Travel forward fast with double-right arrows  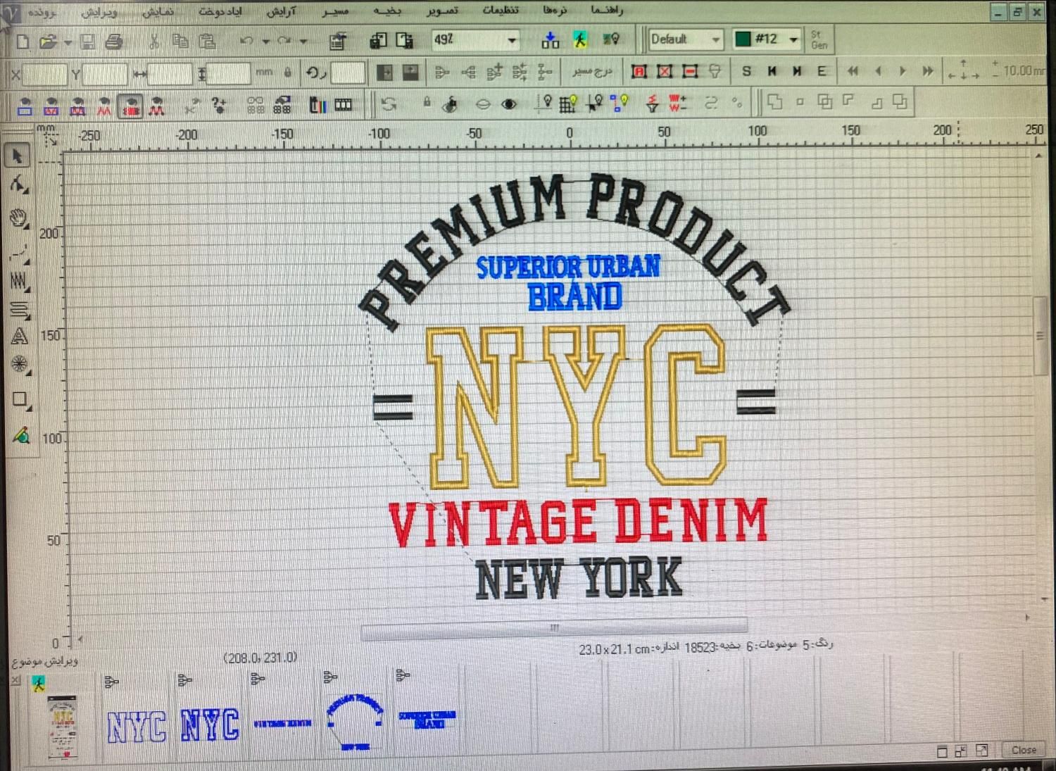click(x=928, y=70)
